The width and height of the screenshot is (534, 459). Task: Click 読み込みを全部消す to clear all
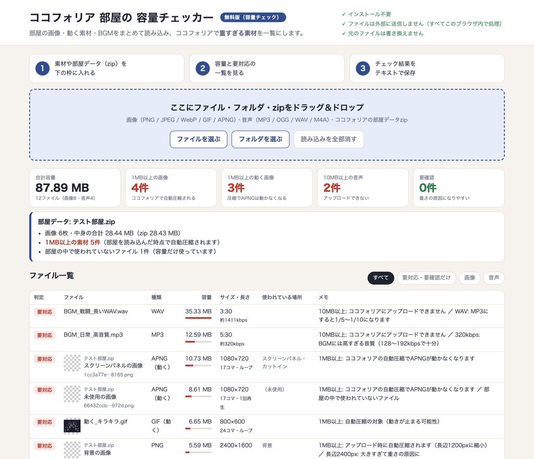pos(329,139)
